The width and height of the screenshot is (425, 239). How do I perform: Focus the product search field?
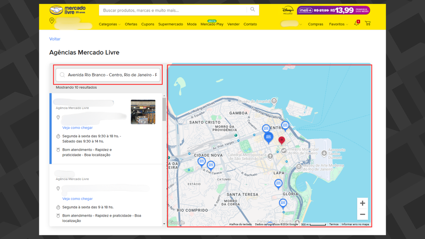[173, 10]
